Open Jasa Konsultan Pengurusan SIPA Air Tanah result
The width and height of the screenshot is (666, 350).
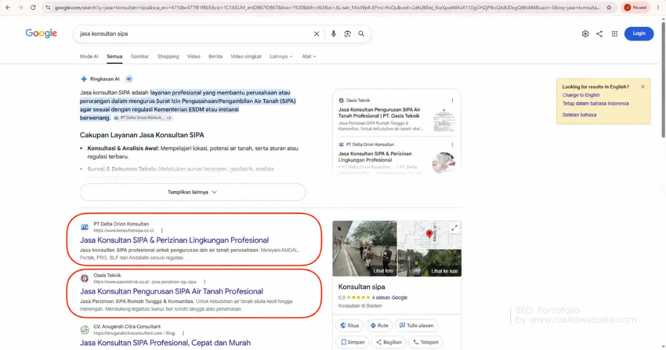171,291
